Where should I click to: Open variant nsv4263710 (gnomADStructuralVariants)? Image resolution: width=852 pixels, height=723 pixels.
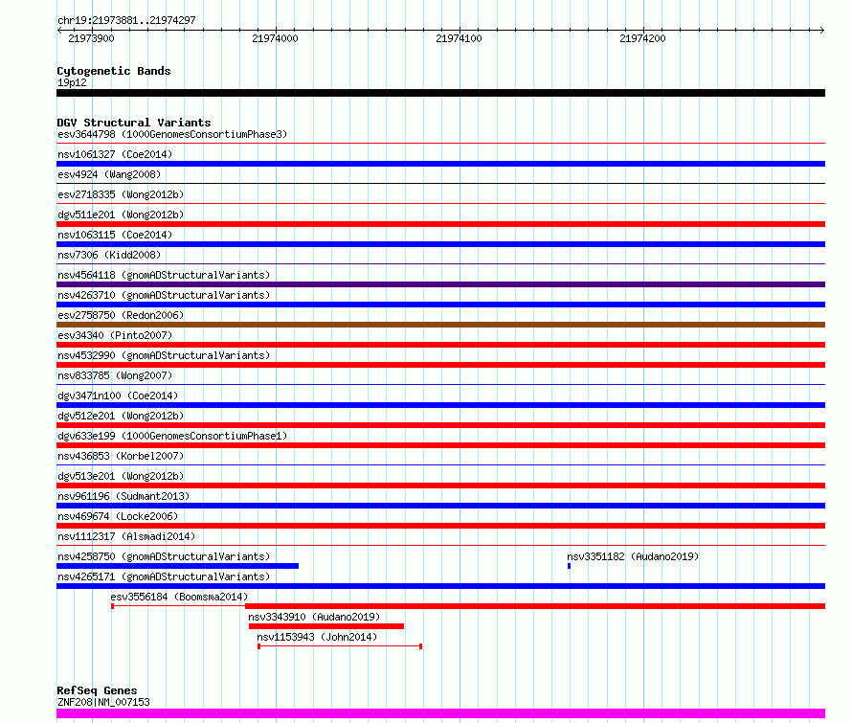(164, 295)
